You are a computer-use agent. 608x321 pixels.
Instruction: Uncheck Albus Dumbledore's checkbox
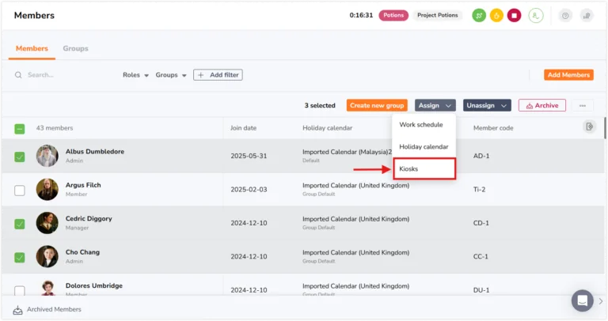click(19, 157)
